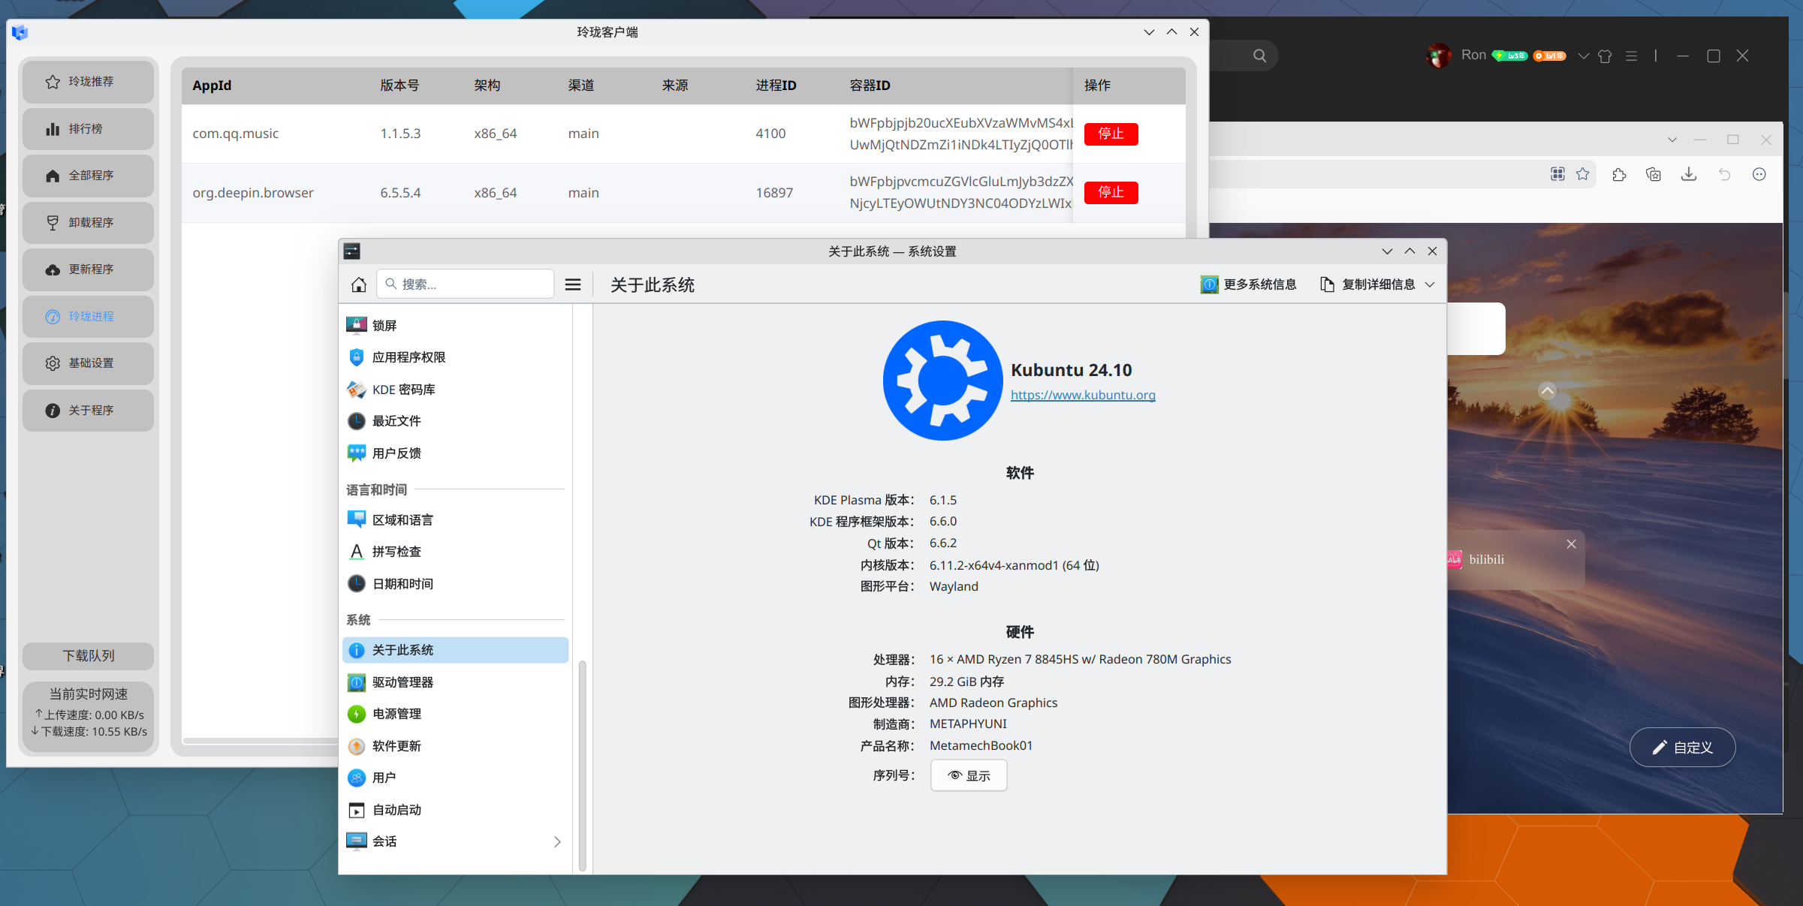Open 玲珑推荐 in Linglong client sidebar
The height and width of the screenshot is (906, 1803).
[88, 82]
